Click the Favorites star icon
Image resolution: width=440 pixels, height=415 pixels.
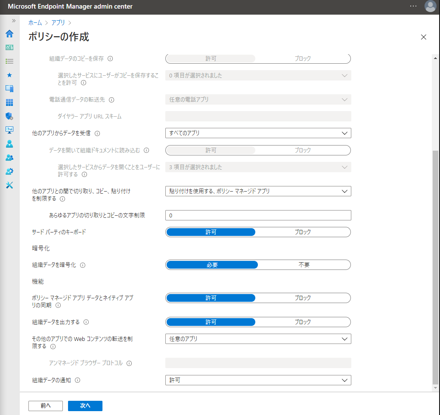[9, 75]
